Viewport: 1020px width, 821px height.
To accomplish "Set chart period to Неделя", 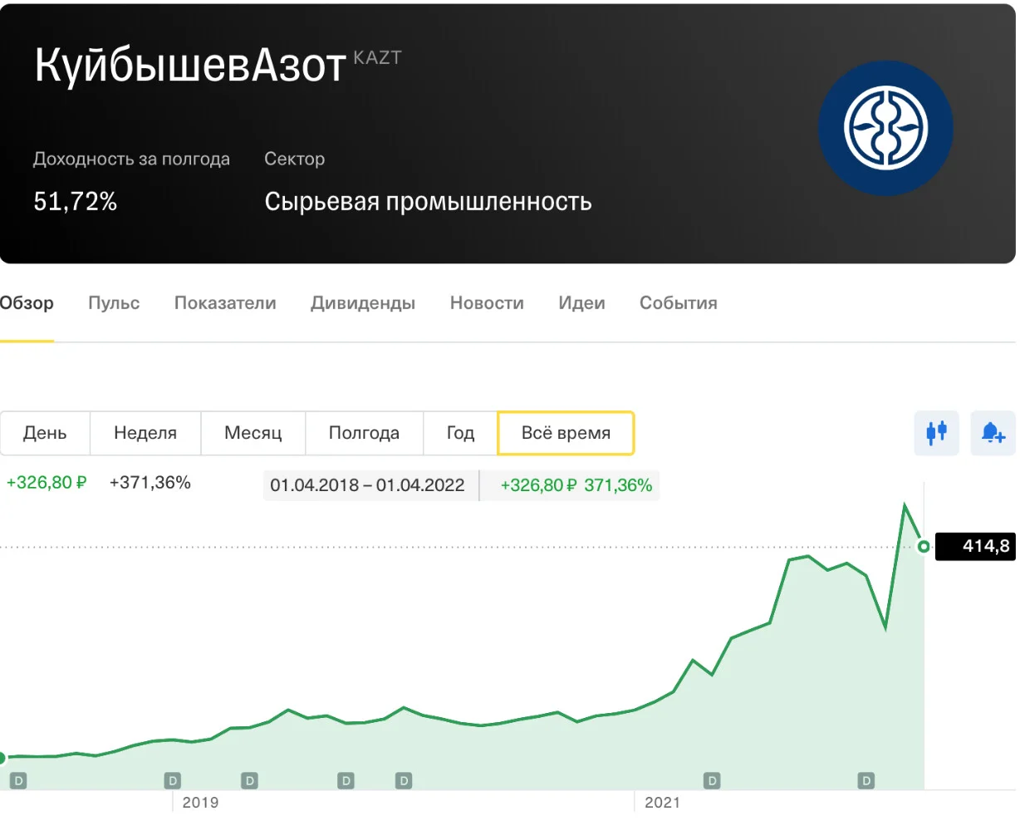I will point(145,433).
